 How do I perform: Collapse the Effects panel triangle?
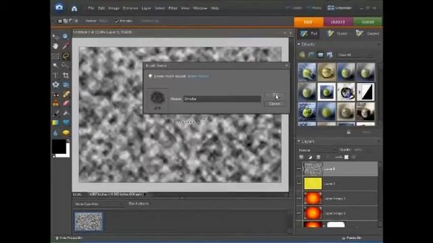[x=299, y=45]
